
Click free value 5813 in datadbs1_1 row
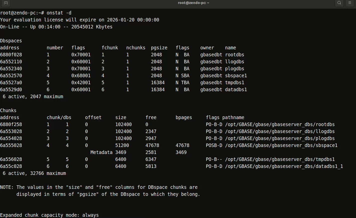click(151, 166)
